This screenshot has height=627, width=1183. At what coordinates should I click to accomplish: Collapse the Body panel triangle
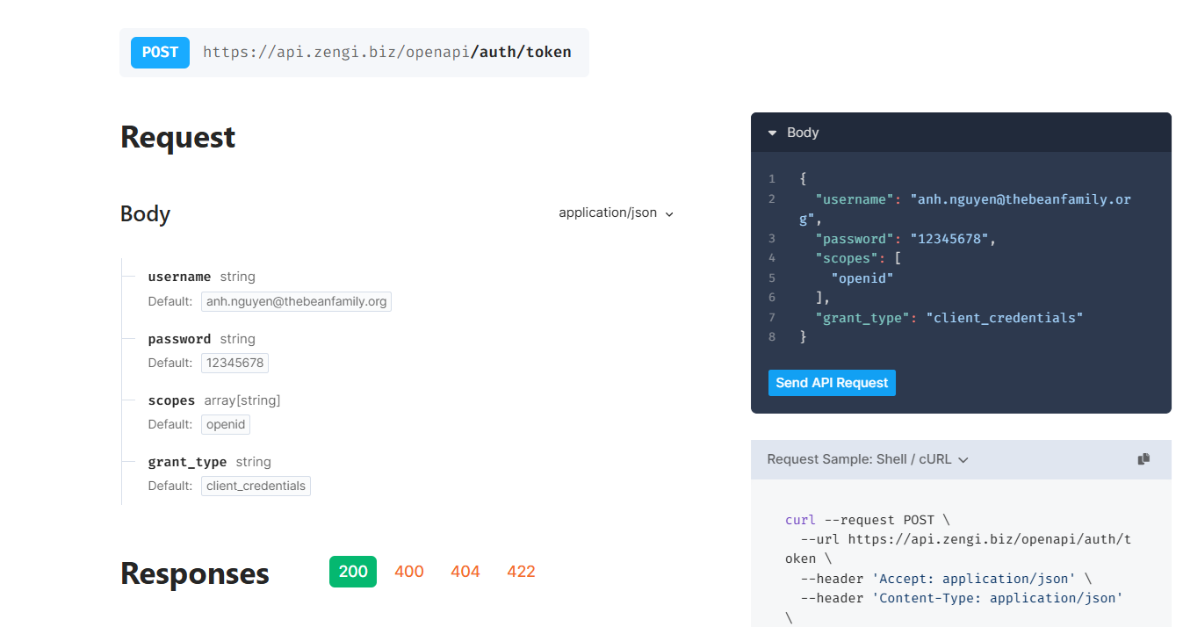pos(772,133)
